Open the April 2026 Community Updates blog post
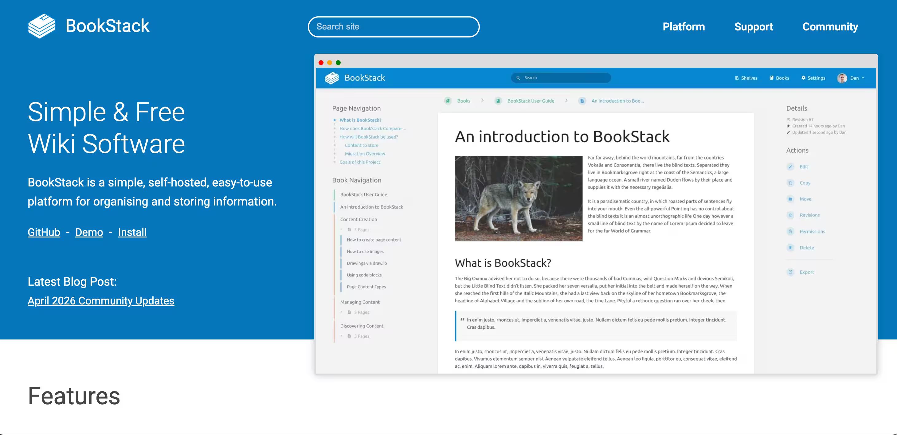Viewport: 897px width, 435px height. click(101, 301)
